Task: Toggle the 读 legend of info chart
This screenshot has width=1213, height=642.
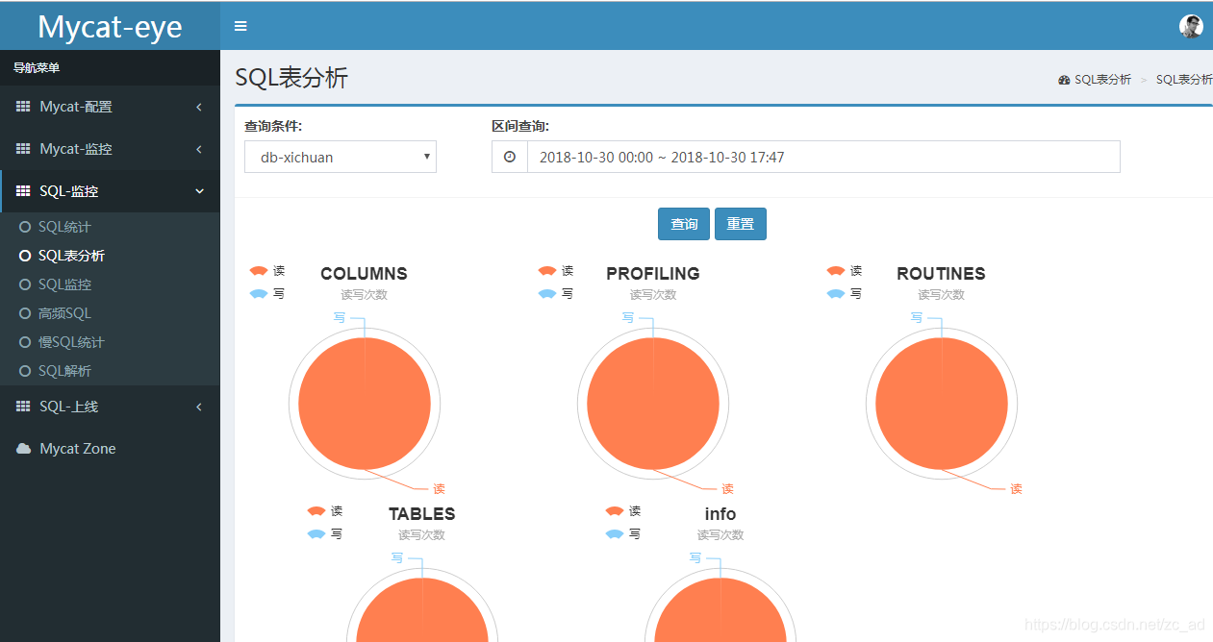Action: (x=622, y=511)
